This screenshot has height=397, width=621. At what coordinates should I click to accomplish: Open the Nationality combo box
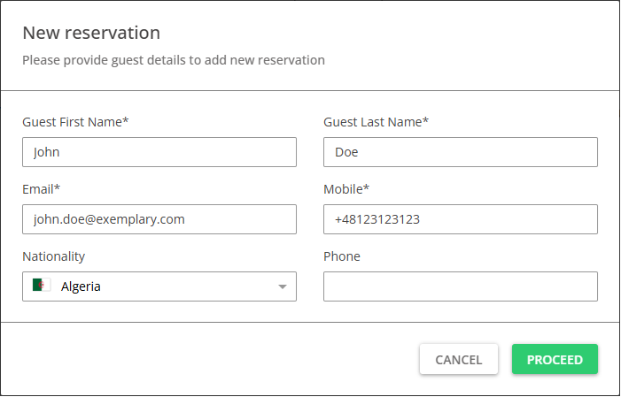tap(159, 286)
